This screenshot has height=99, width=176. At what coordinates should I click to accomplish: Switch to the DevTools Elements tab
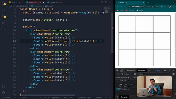(131, 70)
